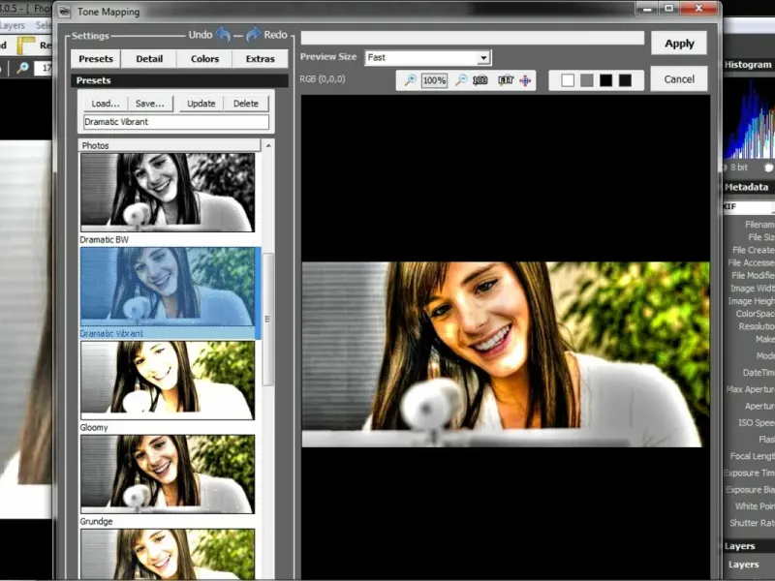The height and width of the screenshot is (581, 775).
Task: Set preview zoom to 100% button
Action: (x=434, y=80)
